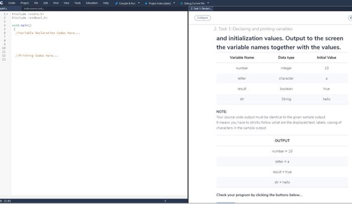
Task: Click the 'character' data type cell
Action: click(286, 78)
